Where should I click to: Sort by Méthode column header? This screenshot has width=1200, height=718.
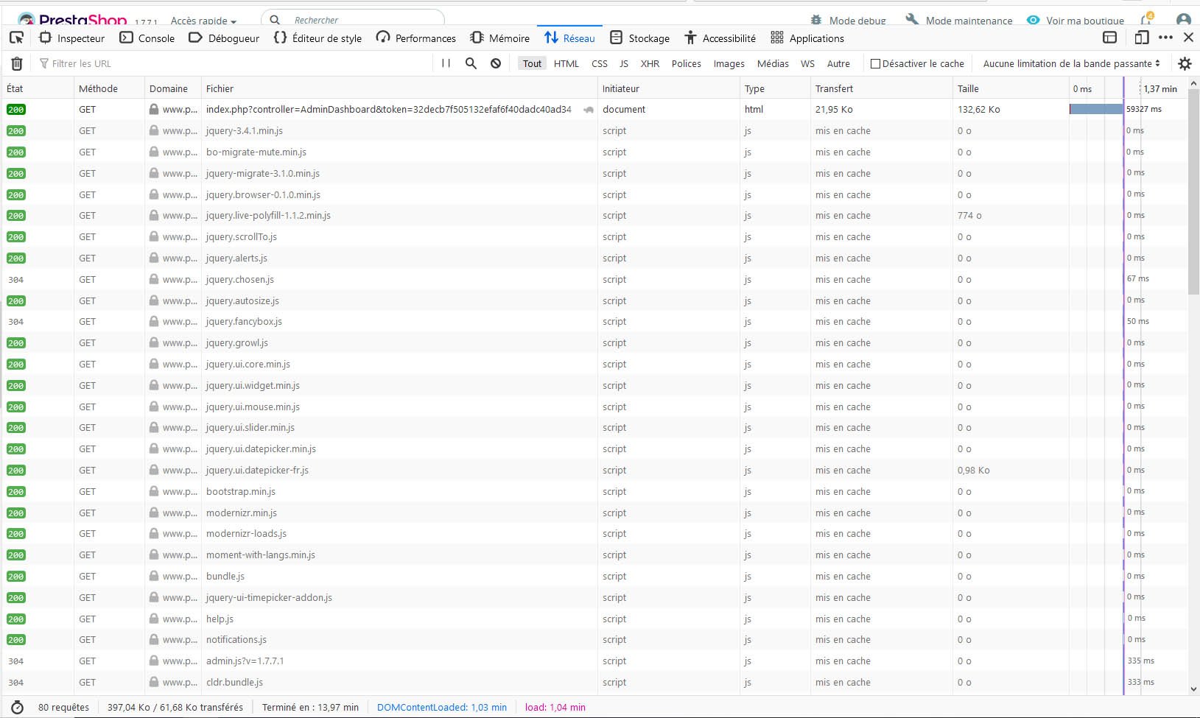pos(109,88)
